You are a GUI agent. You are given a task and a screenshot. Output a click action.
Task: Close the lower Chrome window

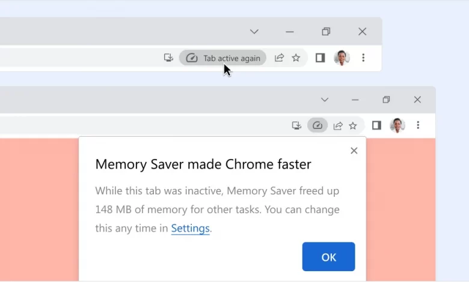[417, 100]
